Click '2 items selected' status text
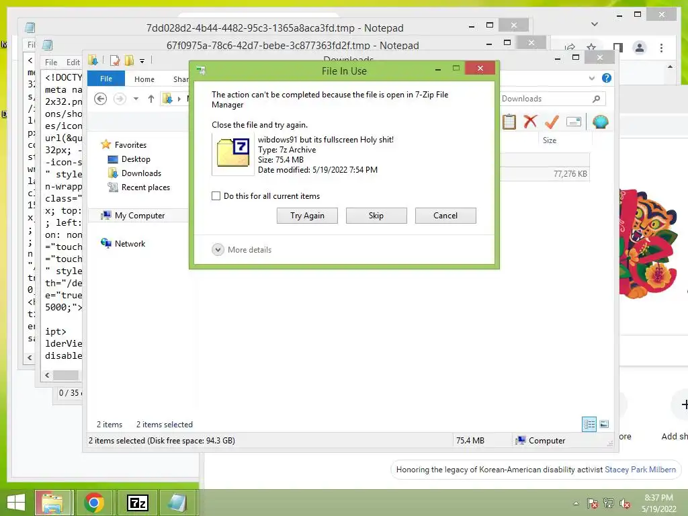Image resolution: width=688 pixels, height=516 pixels. pyautogui.click(x=164, y=425)
